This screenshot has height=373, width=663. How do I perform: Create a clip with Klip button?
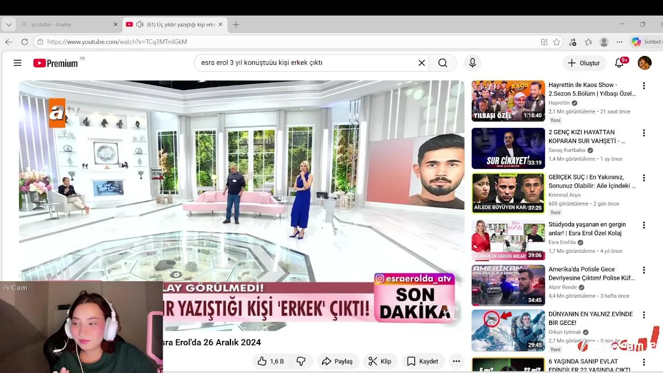pyautogui.click(x=380, y=361)
